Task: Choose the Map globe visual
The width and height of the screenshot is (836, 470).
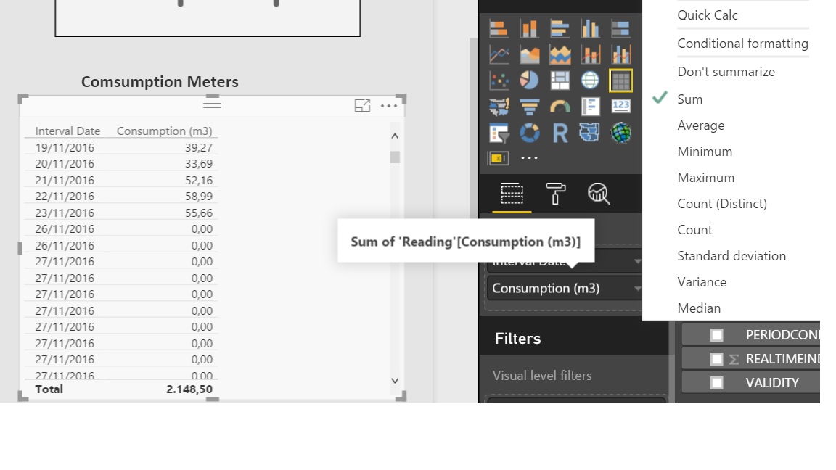Action: coord(590,81)
